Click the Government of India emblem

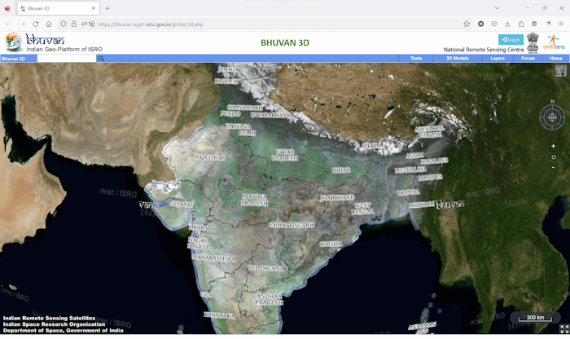coord(533,42)
